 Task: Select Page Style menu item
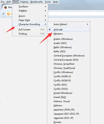[x=30, y=20]
